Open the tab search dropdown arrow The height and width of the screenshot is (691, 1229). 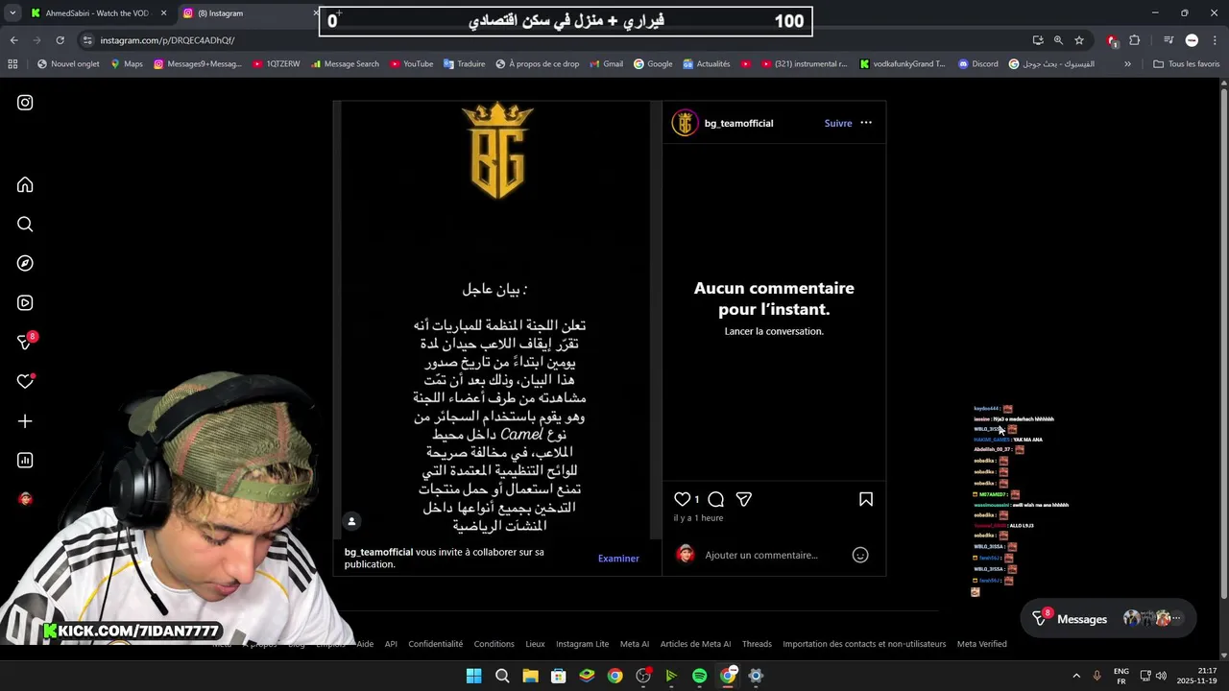tap(12, 13)
